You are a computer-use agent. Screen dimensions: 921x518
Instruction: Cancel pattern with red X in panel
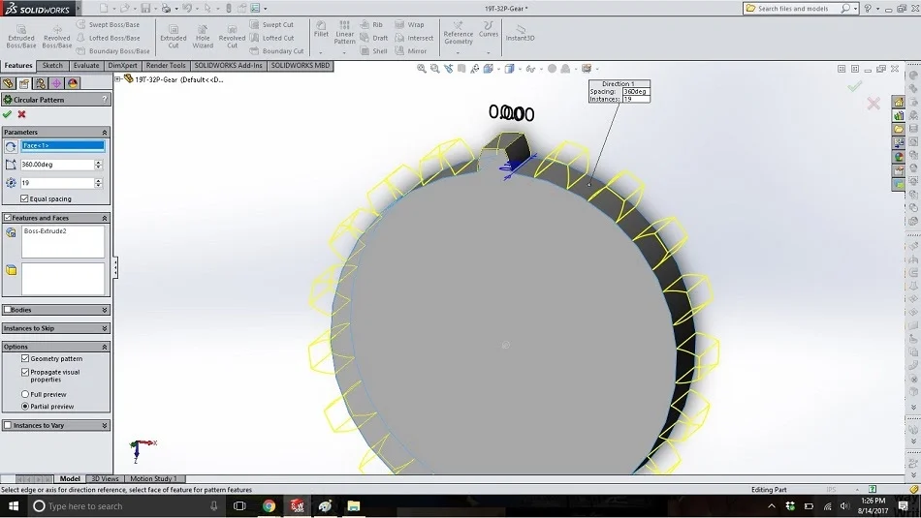[x=21, y=114]
